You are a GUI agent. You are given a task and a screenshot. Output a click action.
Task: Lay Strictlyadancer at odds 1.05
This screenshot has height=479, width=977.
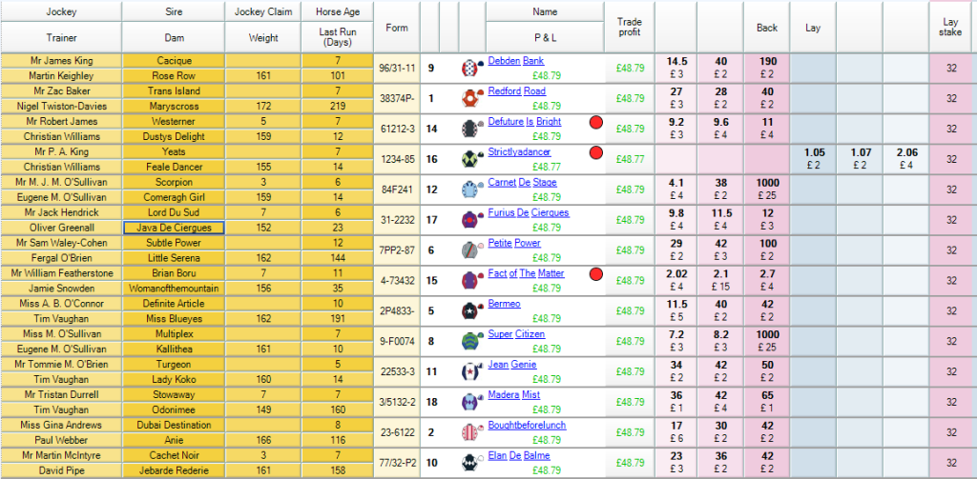(813, 159)
